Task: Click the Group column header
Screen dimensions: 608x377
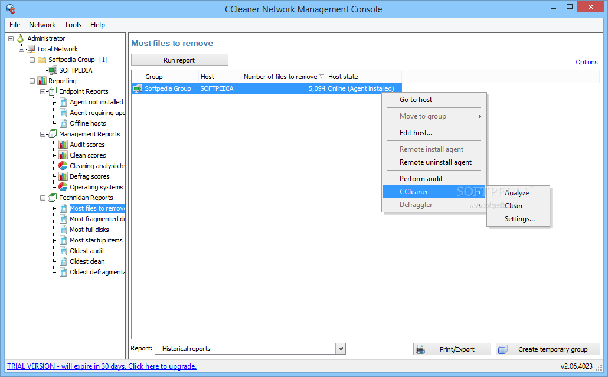Action: [x=171, y=77]
